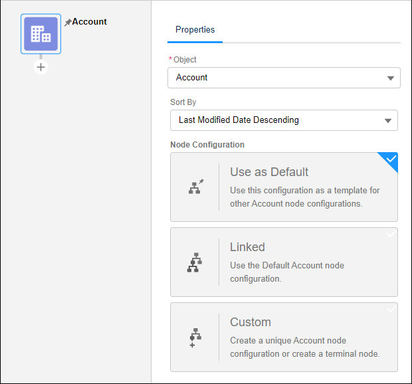Choose the Linked configuration title
412x384 pixels.
[x=247, y=247]
